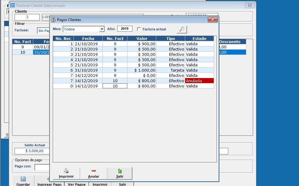Image resolution: width=299 pixels, height=186 pixels.
Task: Select invoice number 9 in the background table
Action: pos(23,47)
